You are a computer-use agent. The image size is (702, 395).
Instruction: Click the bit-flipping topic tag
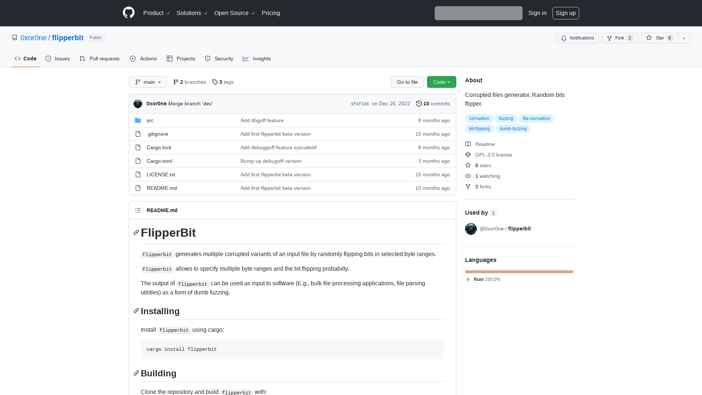(x=479, y=128)
